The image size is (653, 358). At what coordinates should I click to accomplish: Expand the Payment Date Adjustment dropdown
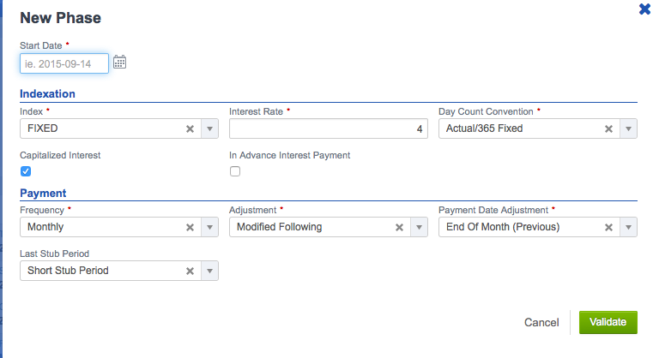[x=628, y=227]
